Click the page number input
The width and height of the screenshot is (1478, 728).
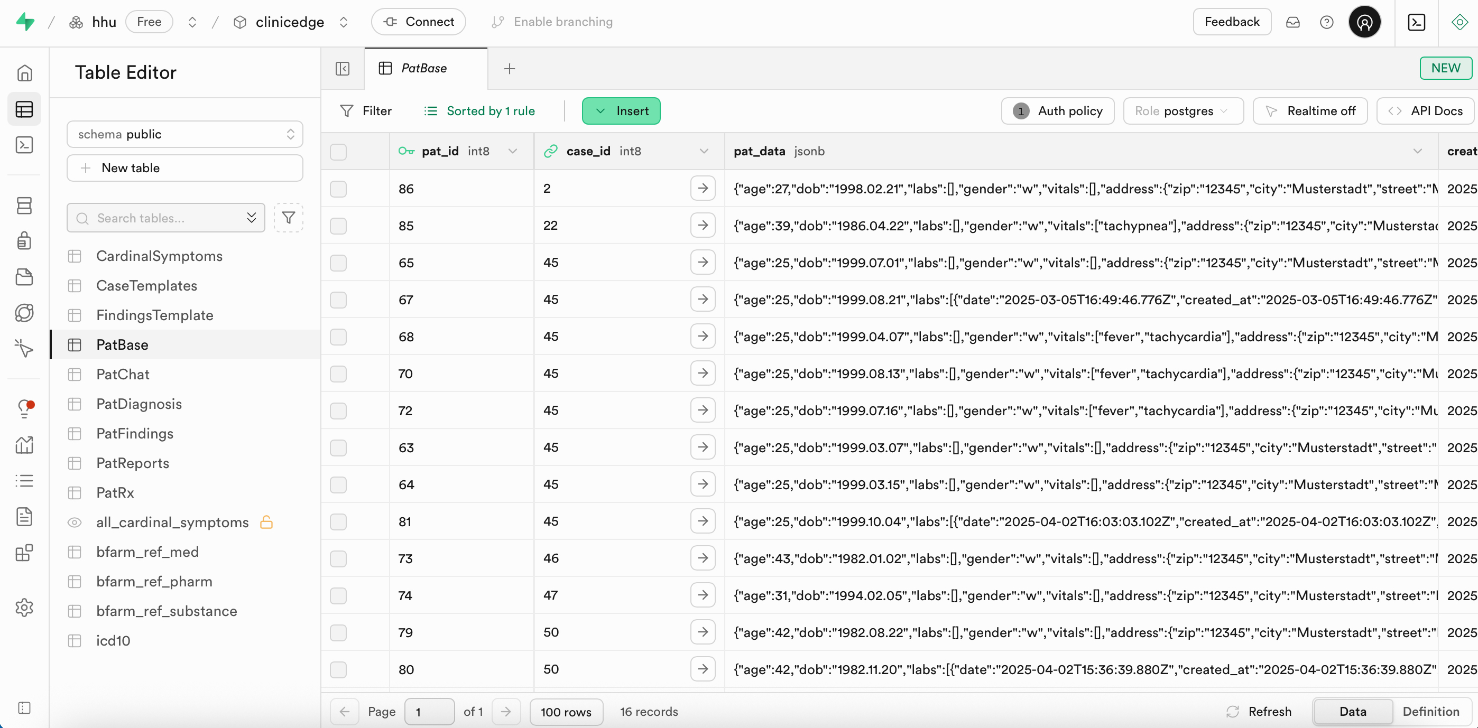point(429,712)
